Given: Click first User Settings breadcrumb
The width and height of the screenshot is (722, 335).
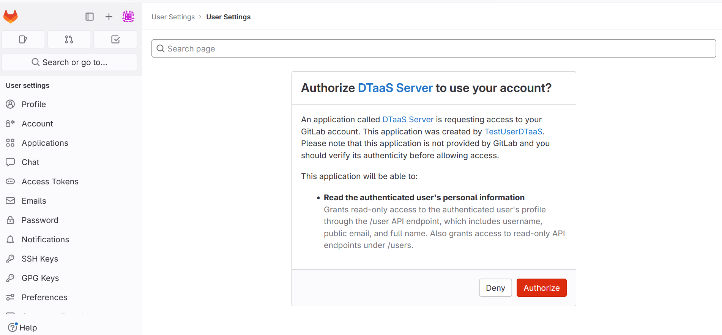Looking at the screenshot, I should click(173, 17).
